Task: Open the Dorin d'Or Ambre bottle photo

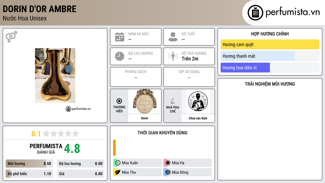Action: [x=55, y=76]
